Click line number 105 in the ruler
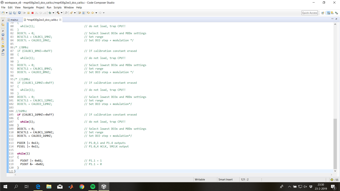 click(11, 114)
